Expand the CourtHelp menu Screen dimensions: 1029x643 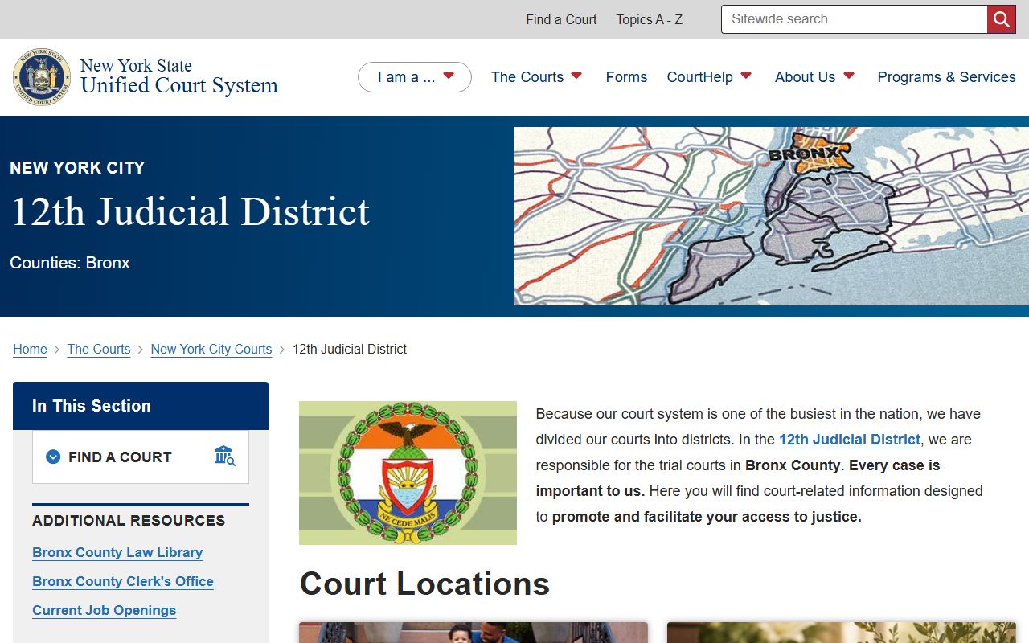point(709,77)
